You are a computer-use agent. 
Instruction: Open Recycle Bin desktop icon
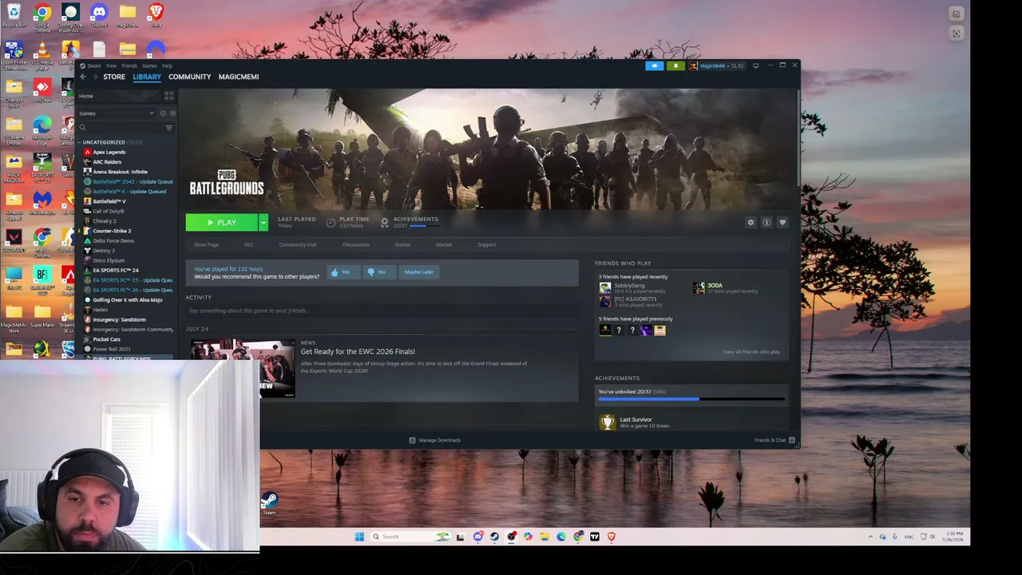(14, 14)
